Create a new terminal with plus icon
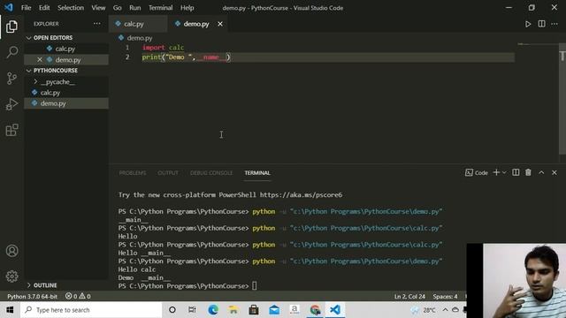566x318 pixels. point(496,173)
